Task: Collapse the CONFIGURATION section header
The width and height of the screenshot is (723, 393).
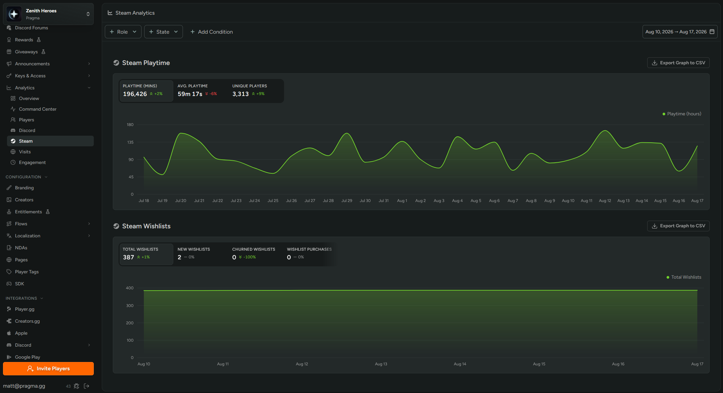Action: coord(27,177)
